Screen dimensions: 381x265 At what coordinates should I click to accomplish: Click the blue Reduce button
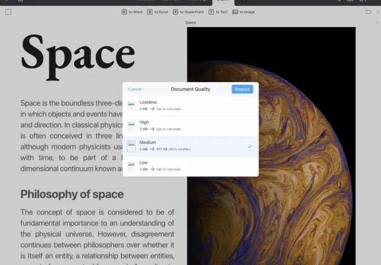pyautogui.click(x=242, y=89)
